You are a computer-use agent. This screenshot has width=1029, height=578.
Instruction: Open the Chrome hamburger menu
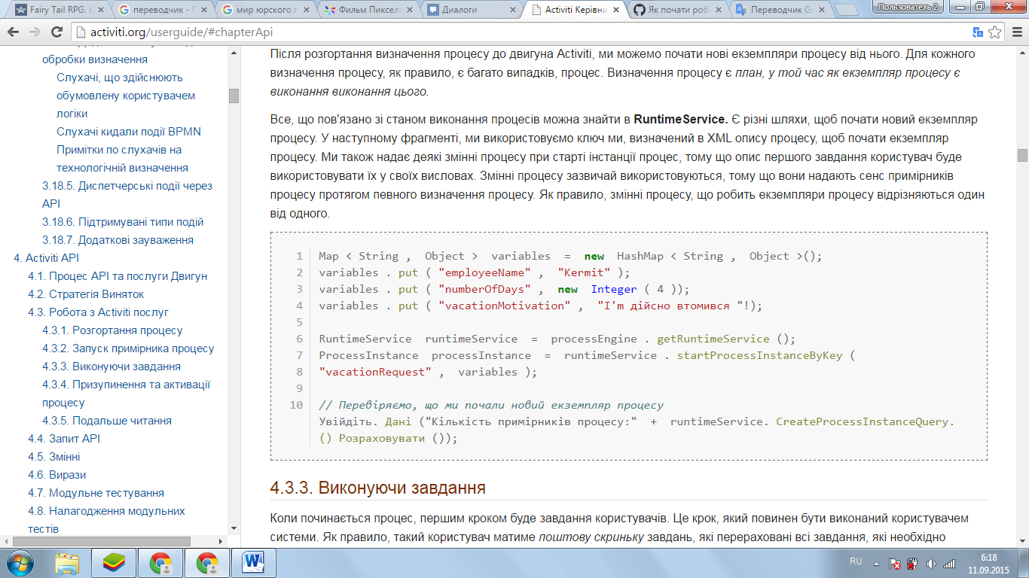[1015, 32]
